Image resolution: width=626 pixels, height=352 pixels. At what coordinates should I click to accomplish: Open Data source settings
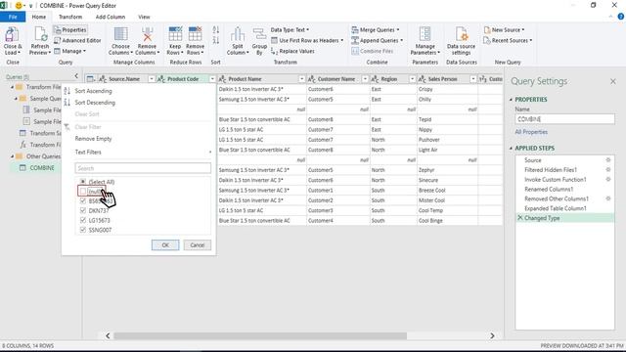(x=461, y=41)
